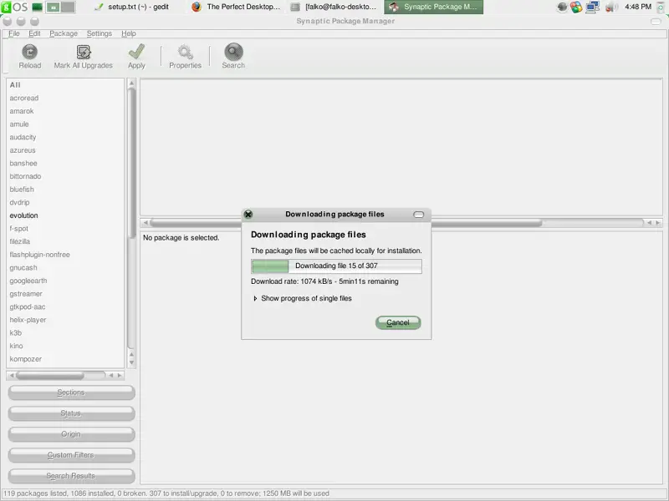The height and width of the screenshot is (501, 669).
Task: Select kino in the filter list
Action: pos(65,346)
